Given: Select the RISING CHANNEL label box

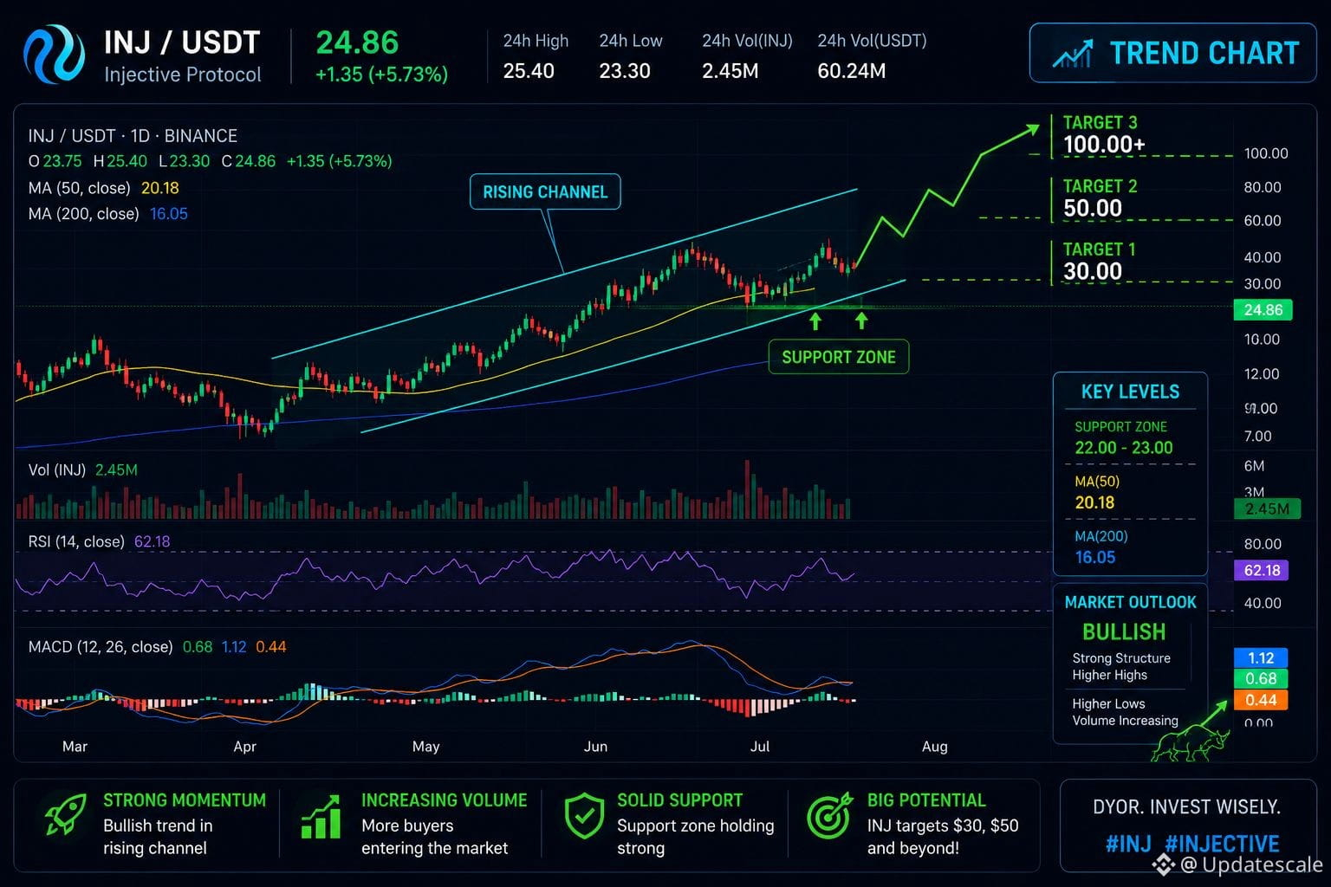Looking at the screenshot, I should (x=545, y=192).
